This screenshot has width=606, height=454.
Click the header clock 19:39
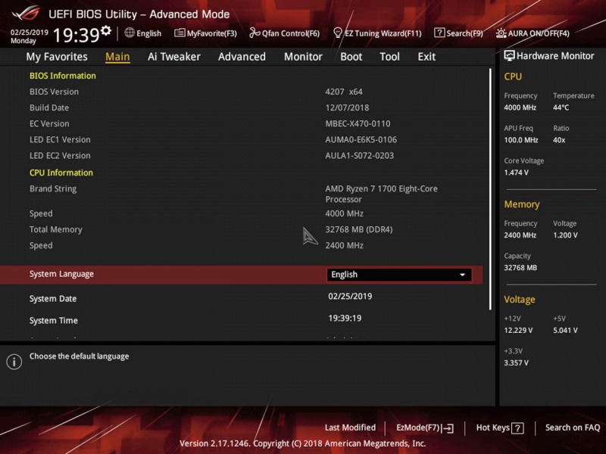(x=77, y=35)
